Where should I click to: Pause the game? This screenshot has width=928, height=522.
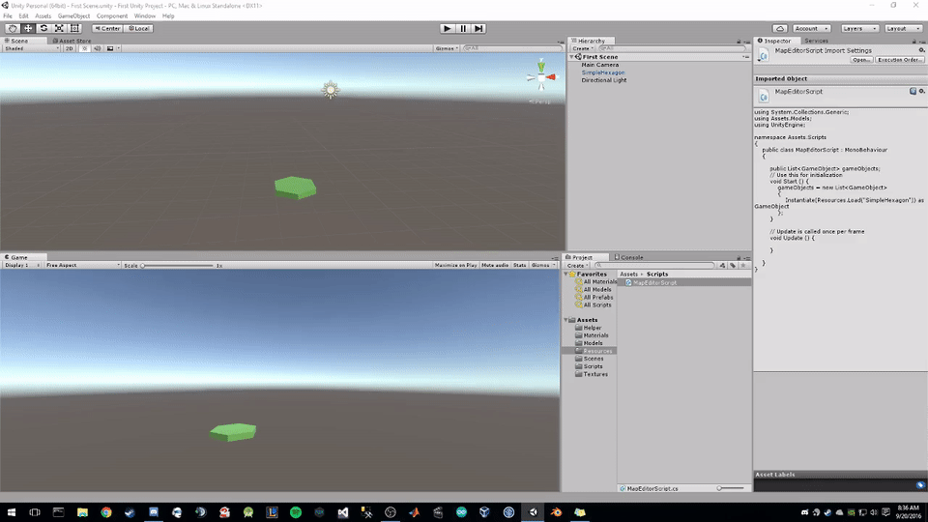pos(463,28)
